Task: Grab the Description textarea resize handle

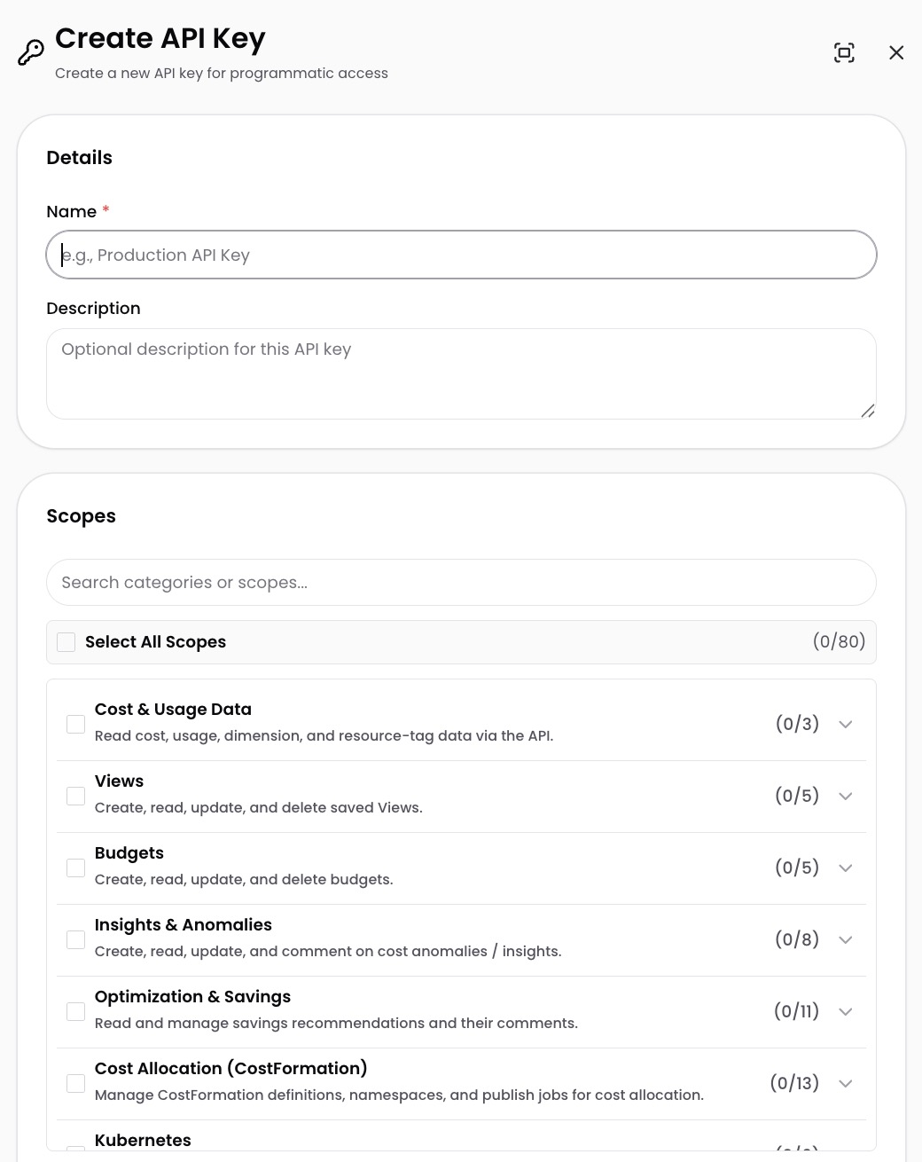Action: click(868, 411)
